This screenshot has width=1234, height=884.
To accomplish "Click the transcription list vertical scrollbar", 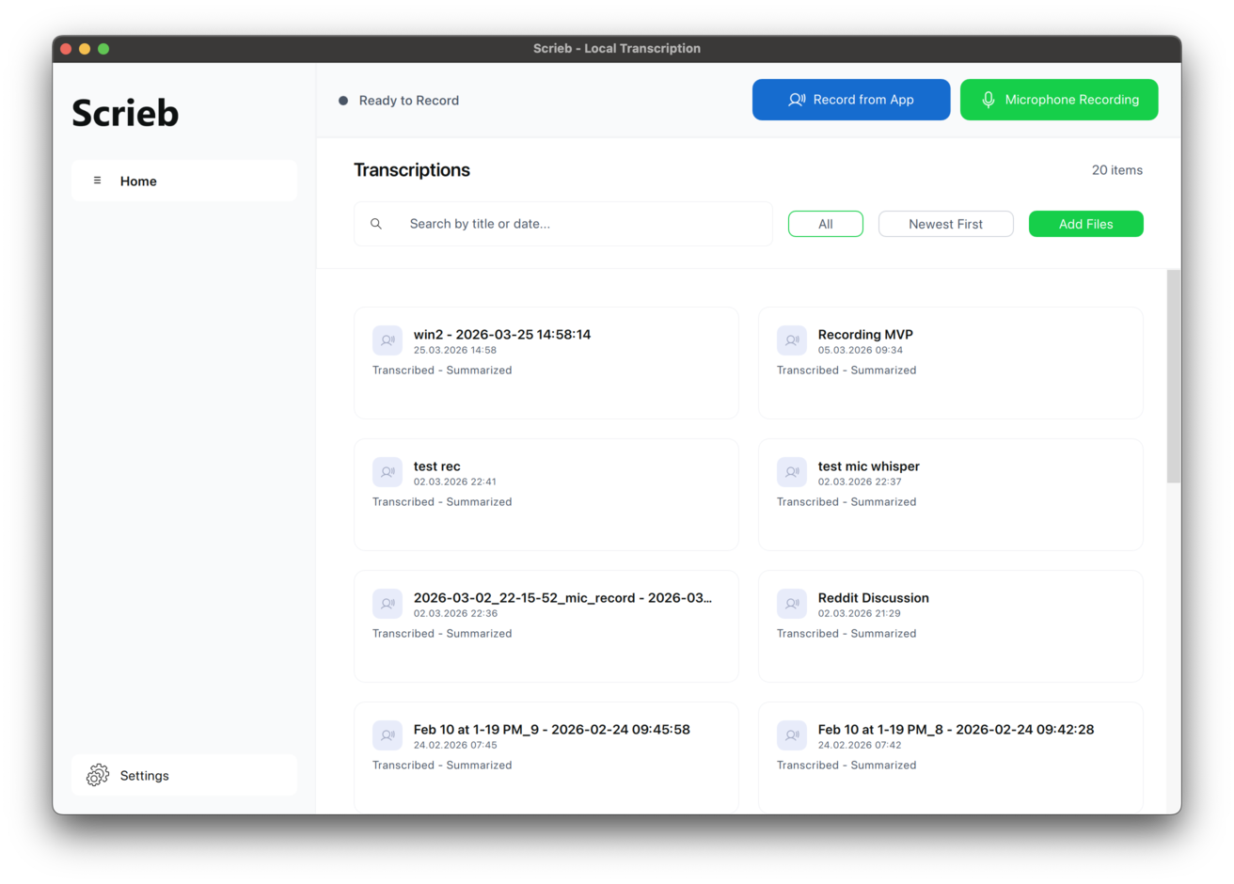I will coord(1173,376).
